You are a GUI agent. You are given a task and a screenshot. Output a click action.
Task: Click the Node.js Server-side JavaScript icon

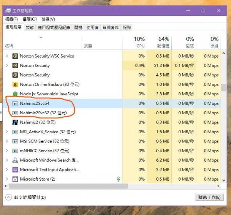coord(15,94)
